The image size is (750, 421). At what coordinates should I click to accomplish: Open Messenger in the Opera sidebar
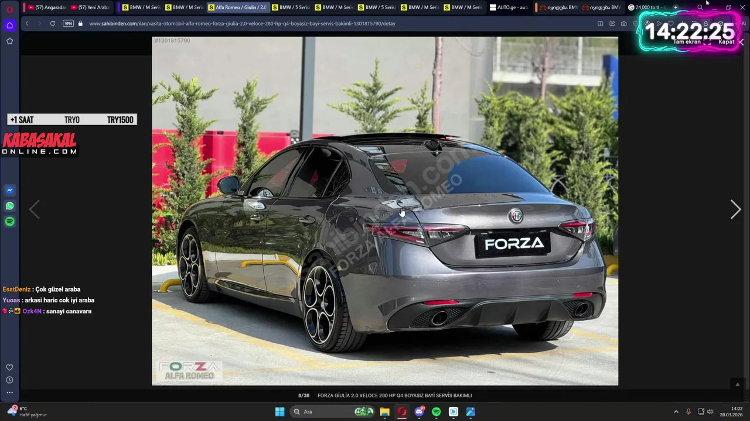point(9,190)
